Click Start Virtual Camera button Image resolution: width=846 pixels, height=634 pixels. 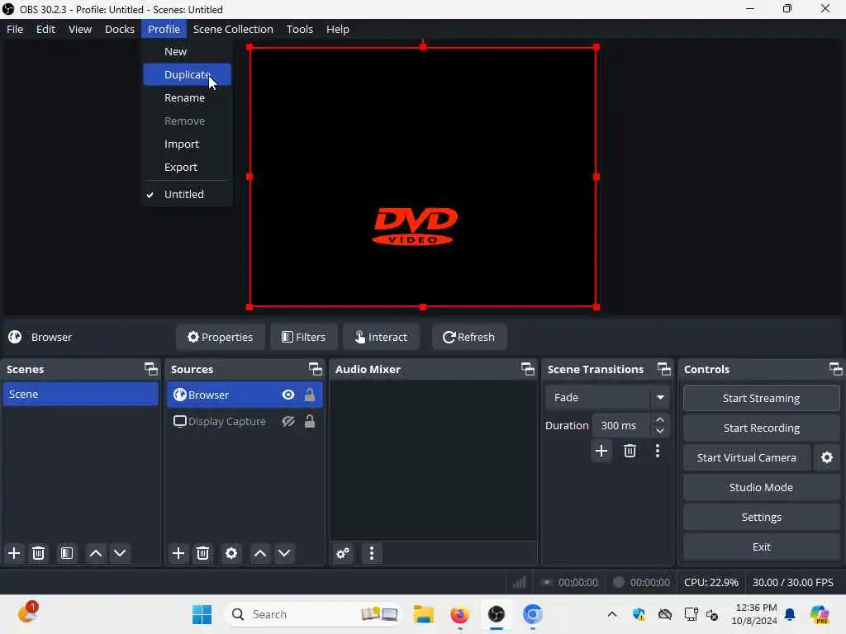click(x=747, y=457)
